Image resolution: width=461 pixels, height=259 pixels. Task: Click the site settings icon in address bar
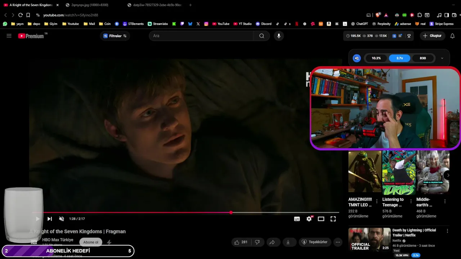(x=38, y=15)
